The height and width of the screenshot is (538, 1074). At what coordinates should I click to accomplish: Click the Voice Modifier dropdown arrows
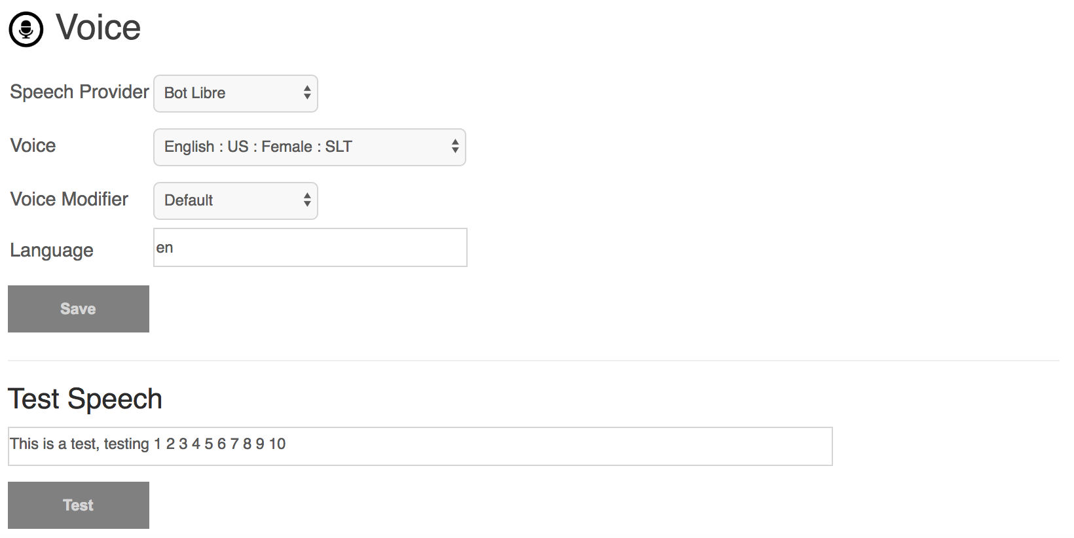307,200
